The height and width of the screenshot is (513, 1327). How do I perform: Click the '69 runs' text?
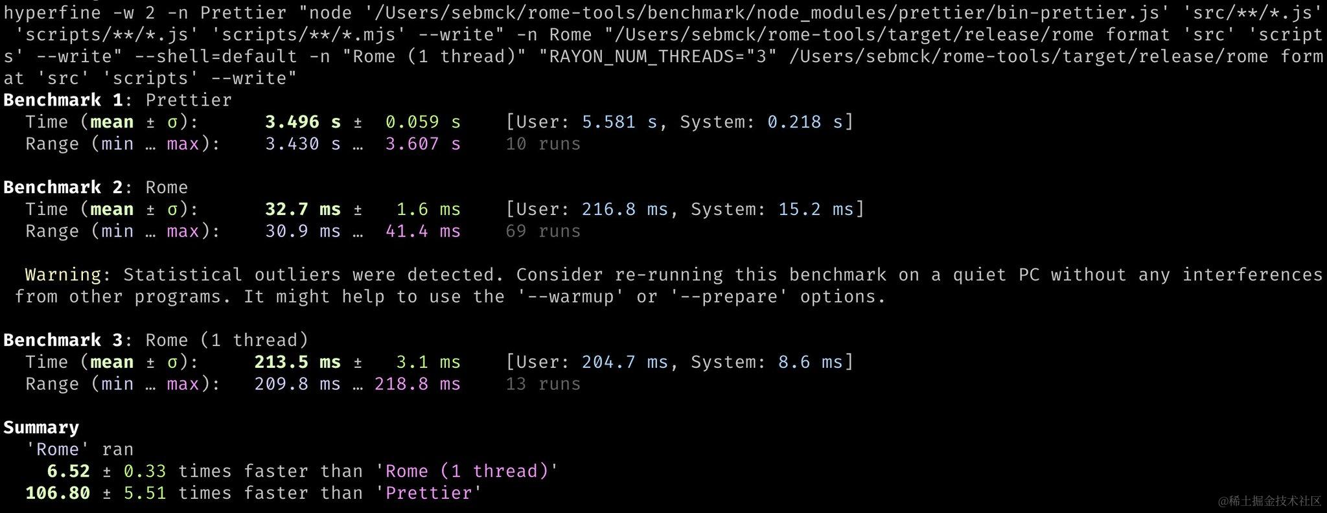point(543,231)
